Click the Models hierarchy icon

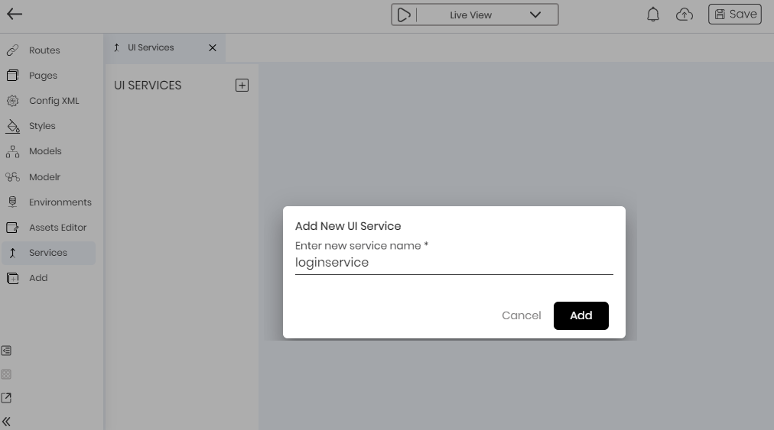tap(12, 151)
